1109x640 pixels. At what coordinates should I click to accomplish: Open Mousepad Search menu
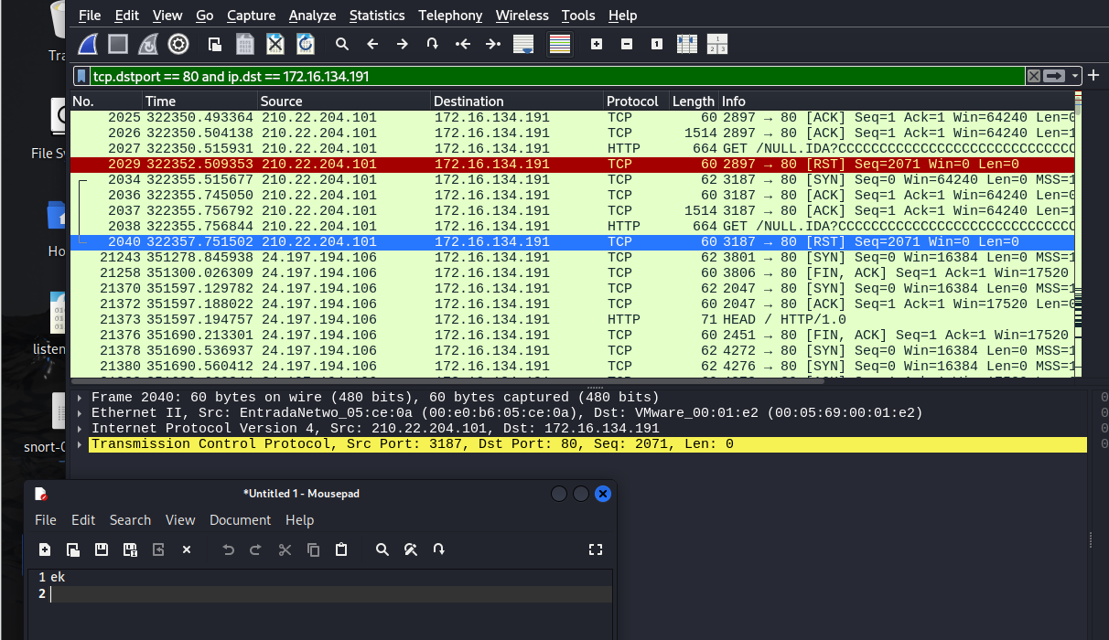[130, 520]
